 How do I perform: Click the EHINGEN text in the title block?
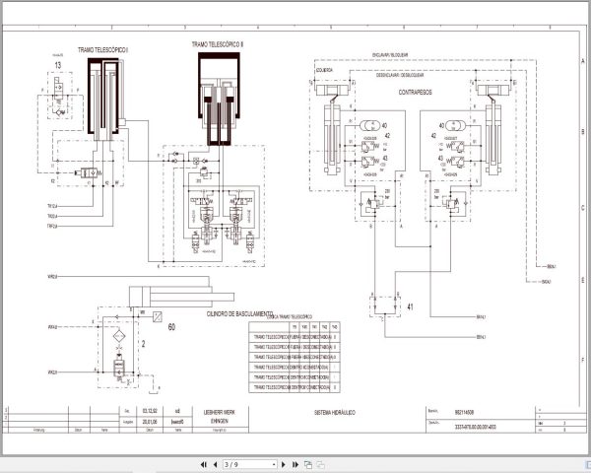coord(220,421)
